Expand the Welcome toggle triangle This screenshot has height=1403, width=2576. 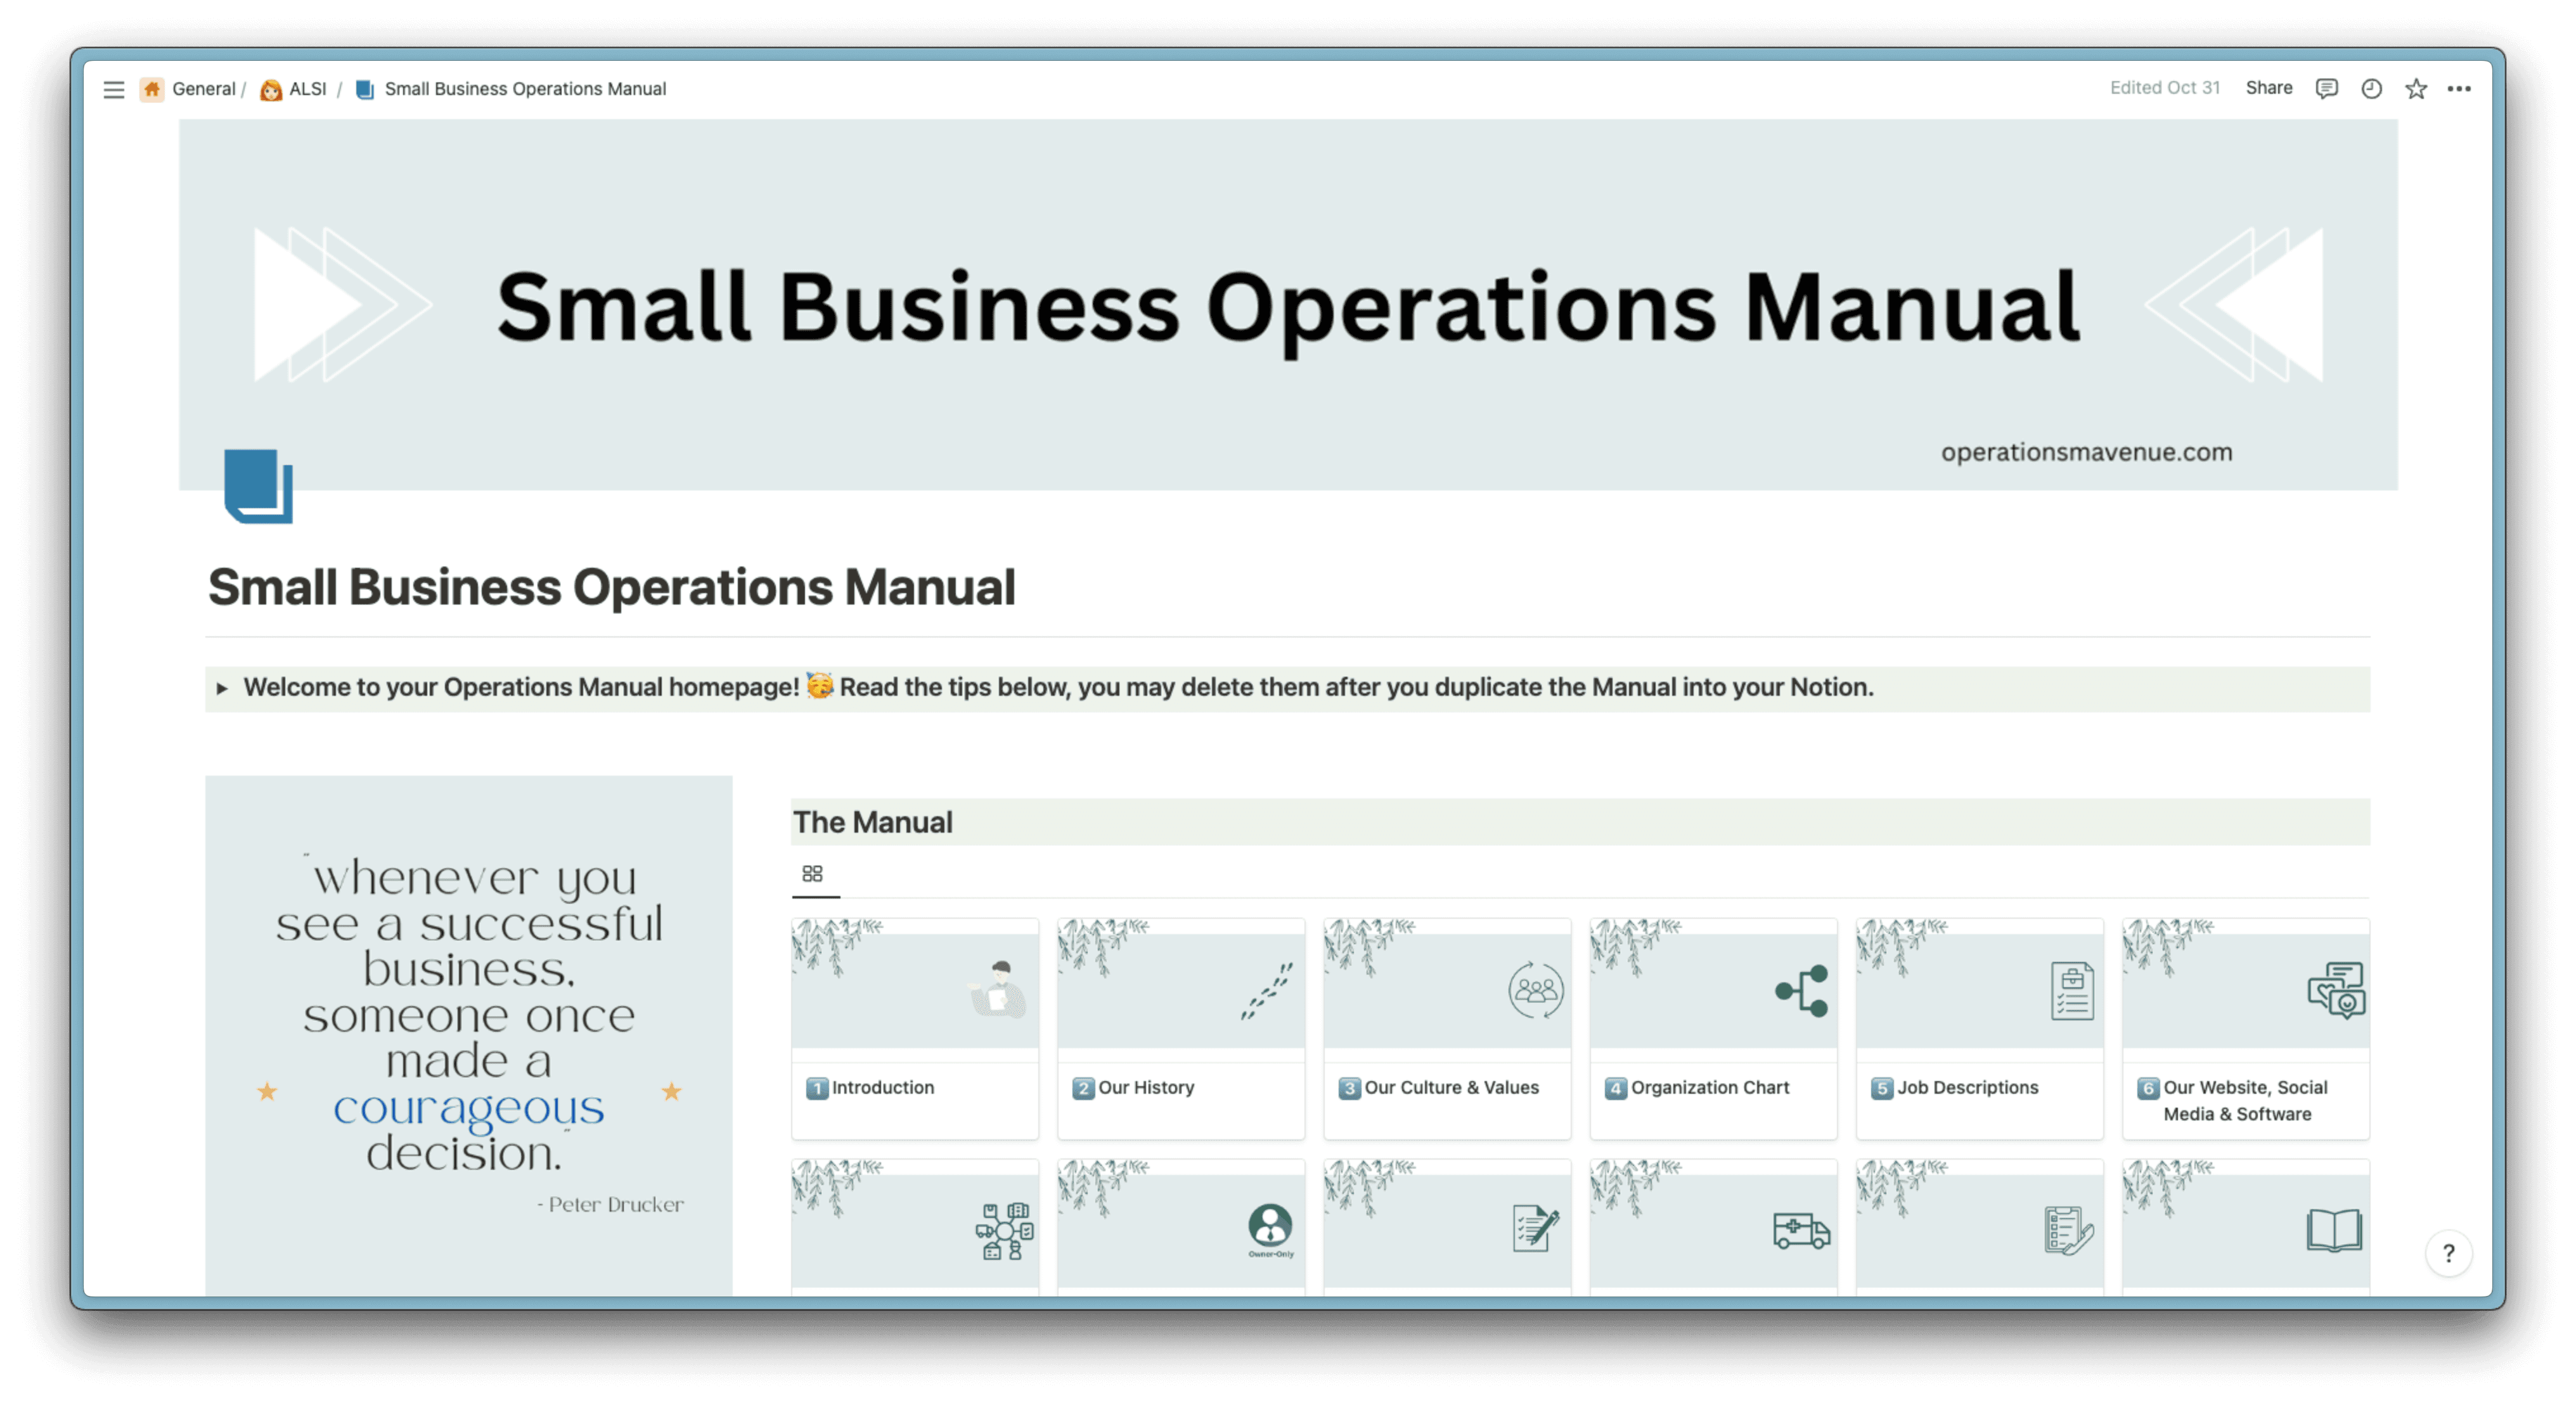[x=222, y=688]
